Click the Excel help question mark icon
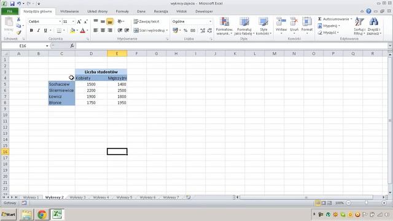The width and height of the screenshot is (393, 221). (x=368, y=11)
